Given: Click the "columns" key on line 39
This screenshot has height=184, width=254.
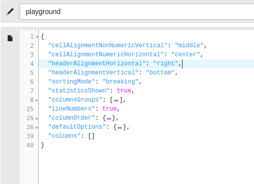Looking at the screenshot, I should point(64,136).
